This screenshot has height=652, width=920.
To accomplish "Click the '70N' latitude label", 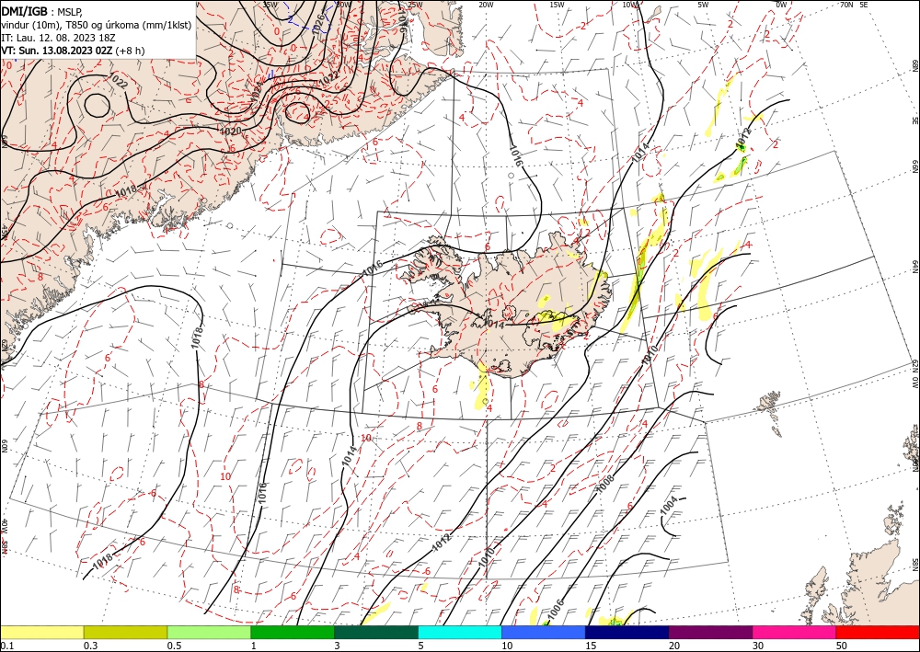I will tap(846, 5).
